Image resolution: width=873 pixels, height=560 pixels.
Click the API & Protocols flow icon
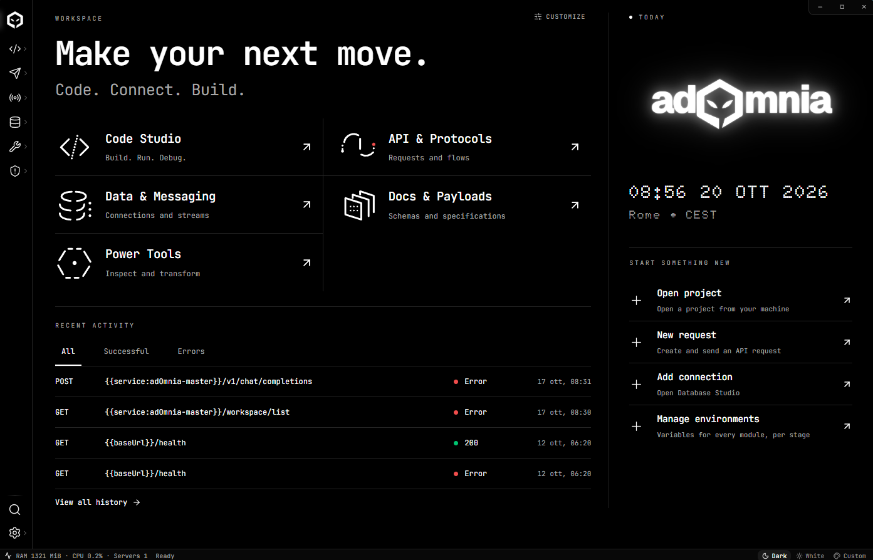[358, 145]
